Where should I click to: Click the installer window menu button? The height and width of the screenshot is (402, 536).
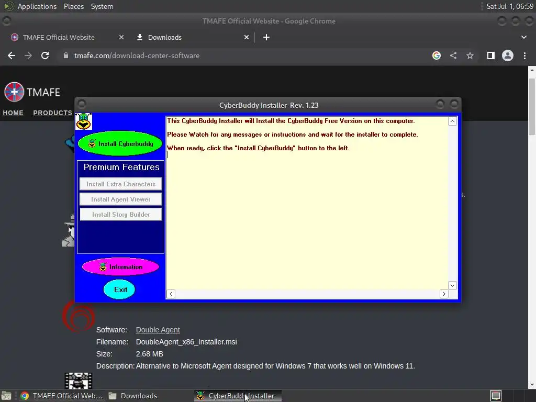click(x=82, y=104)
